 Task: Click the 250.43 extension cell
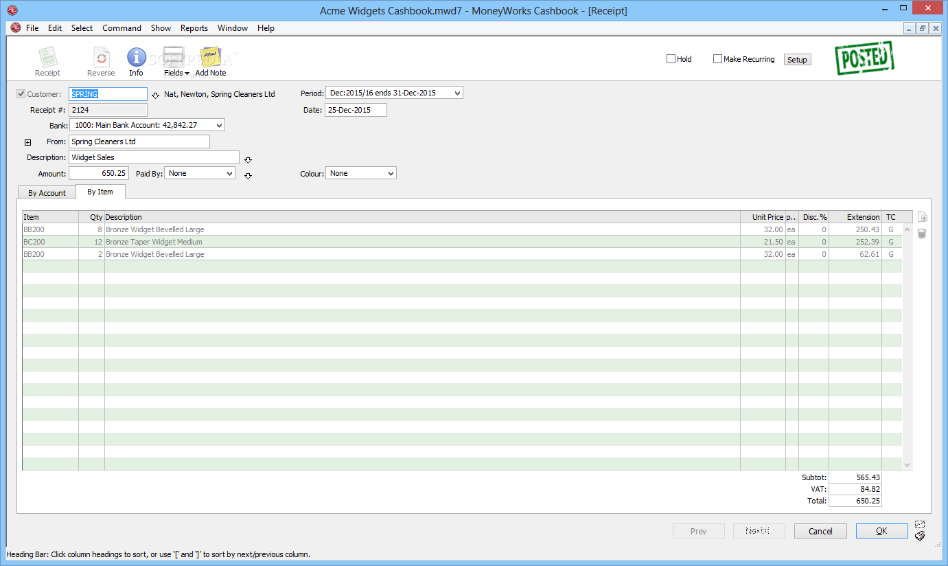[x=855, y=229]
